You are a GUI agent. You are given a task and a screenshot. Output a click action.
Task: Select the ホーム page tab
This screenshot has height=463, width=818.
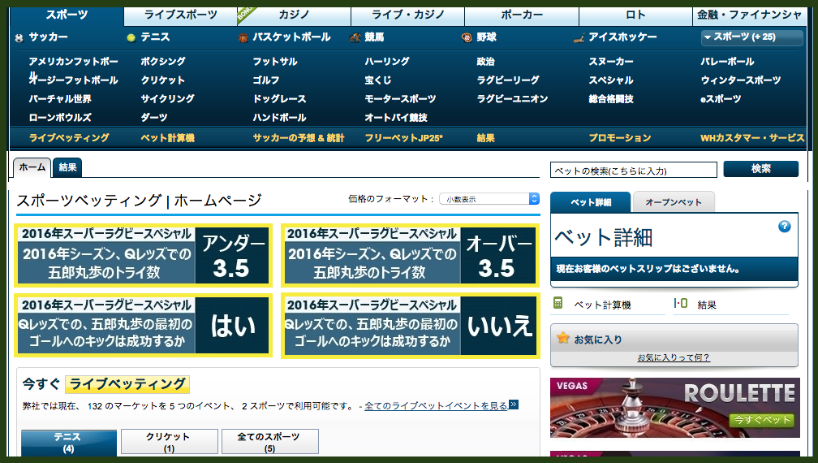tap(32, 167)
